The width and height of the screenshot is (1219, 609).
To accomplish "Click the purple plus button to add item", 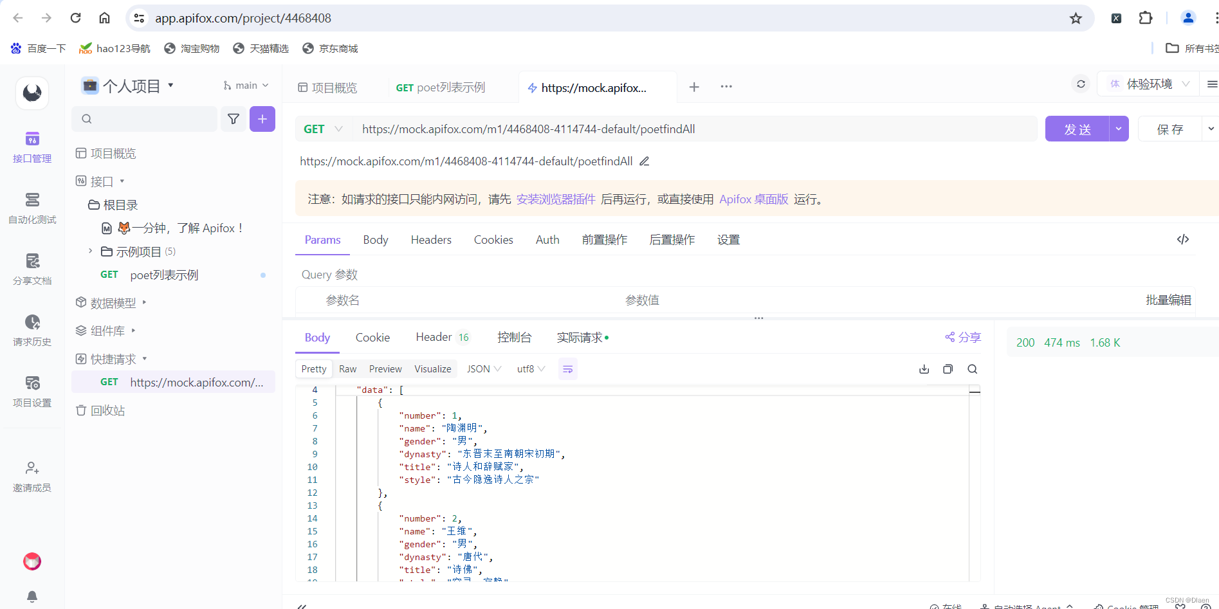I will point(262,119).
